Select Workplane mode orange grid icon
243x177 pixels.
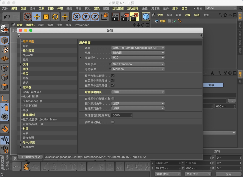pyautogui.click(x=5, y=59)
